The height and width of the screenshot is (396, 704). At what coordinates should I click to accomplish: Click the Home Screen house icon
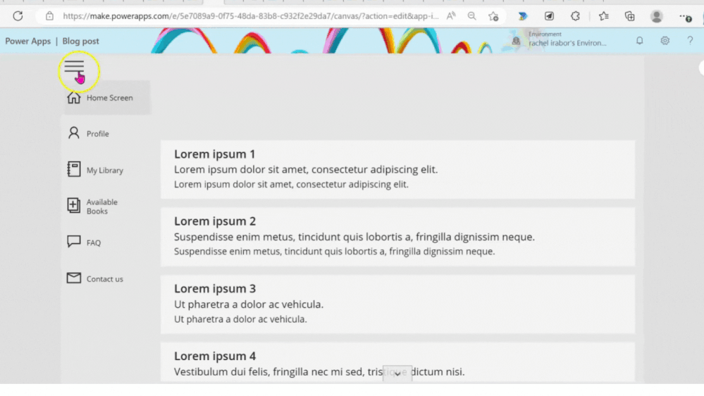click(73, 97)
